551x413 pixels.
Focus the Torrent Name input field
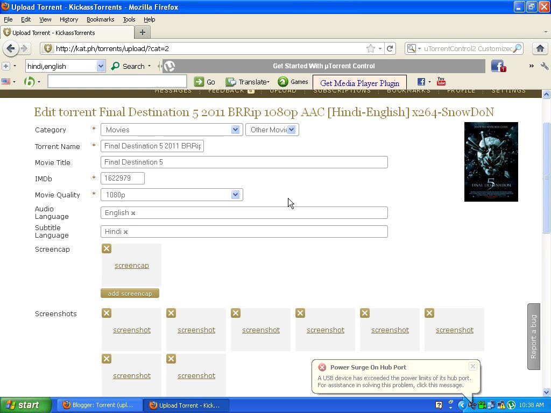(x=152, y=146)
